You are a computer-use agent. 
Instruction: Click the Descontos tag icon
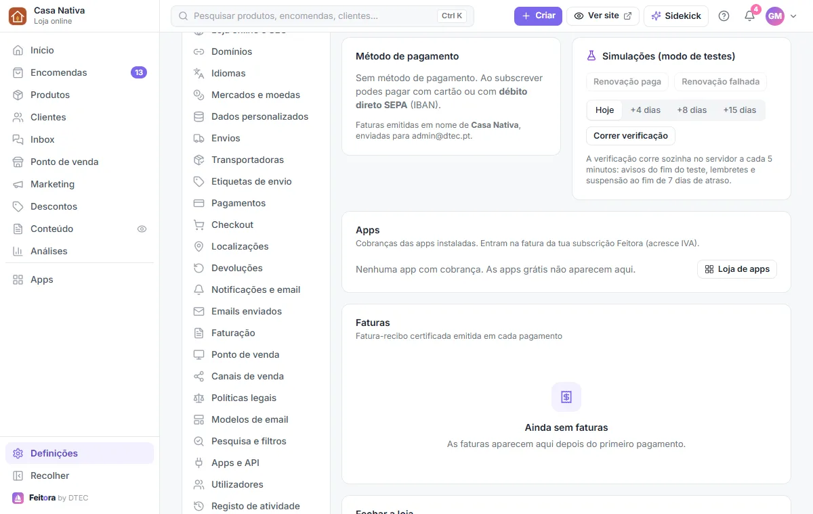(18, 206)
